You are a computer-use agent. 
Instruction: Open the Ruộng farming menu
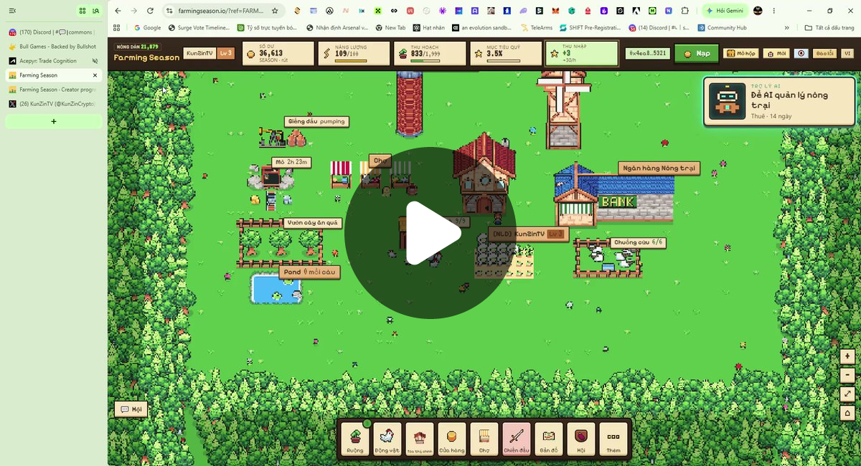point(355,439)
